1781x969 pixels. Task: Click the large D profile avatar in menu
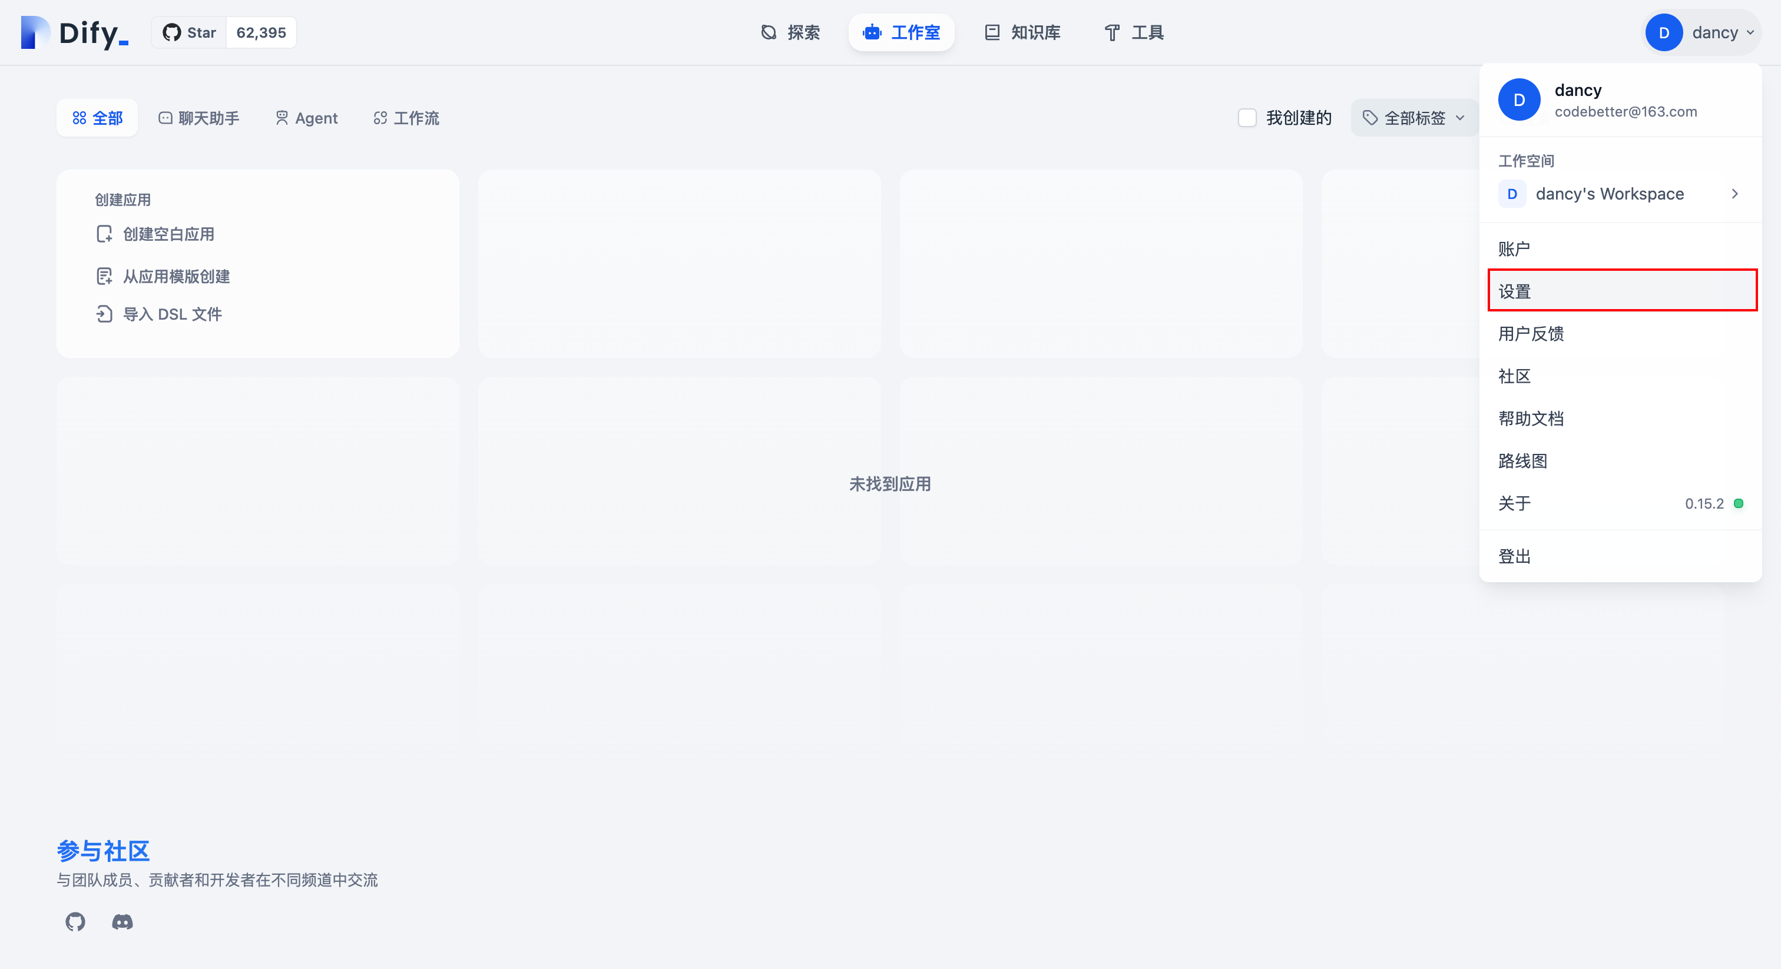(1519, 99)
